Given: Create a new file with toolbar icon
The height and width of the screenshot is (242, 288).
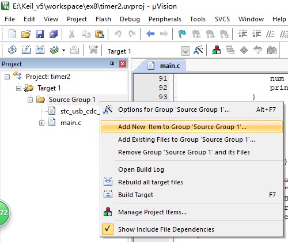Looking at the screenshot, I should 12,34.
